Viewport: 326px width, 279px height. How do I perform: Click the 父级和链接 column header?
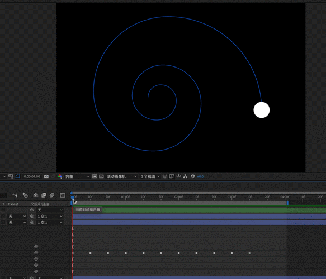coord(40,204)
